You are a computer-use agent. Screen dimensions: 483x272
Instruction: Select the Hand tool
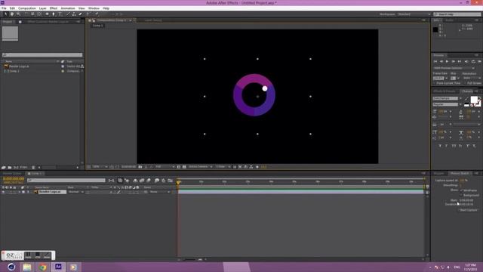tap(12, 14)
